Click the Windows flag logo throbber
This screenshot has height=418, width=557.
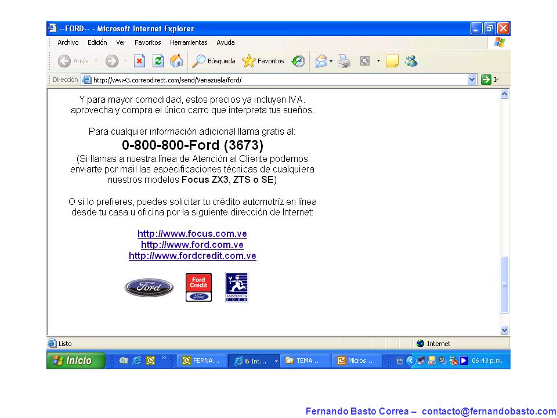pyautogui.click(x=500, y=42)
